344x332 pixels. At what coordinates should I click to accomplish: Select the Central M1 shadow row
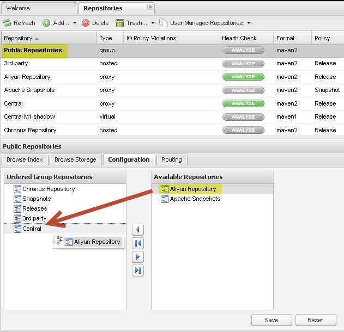[x=172, y=116]
